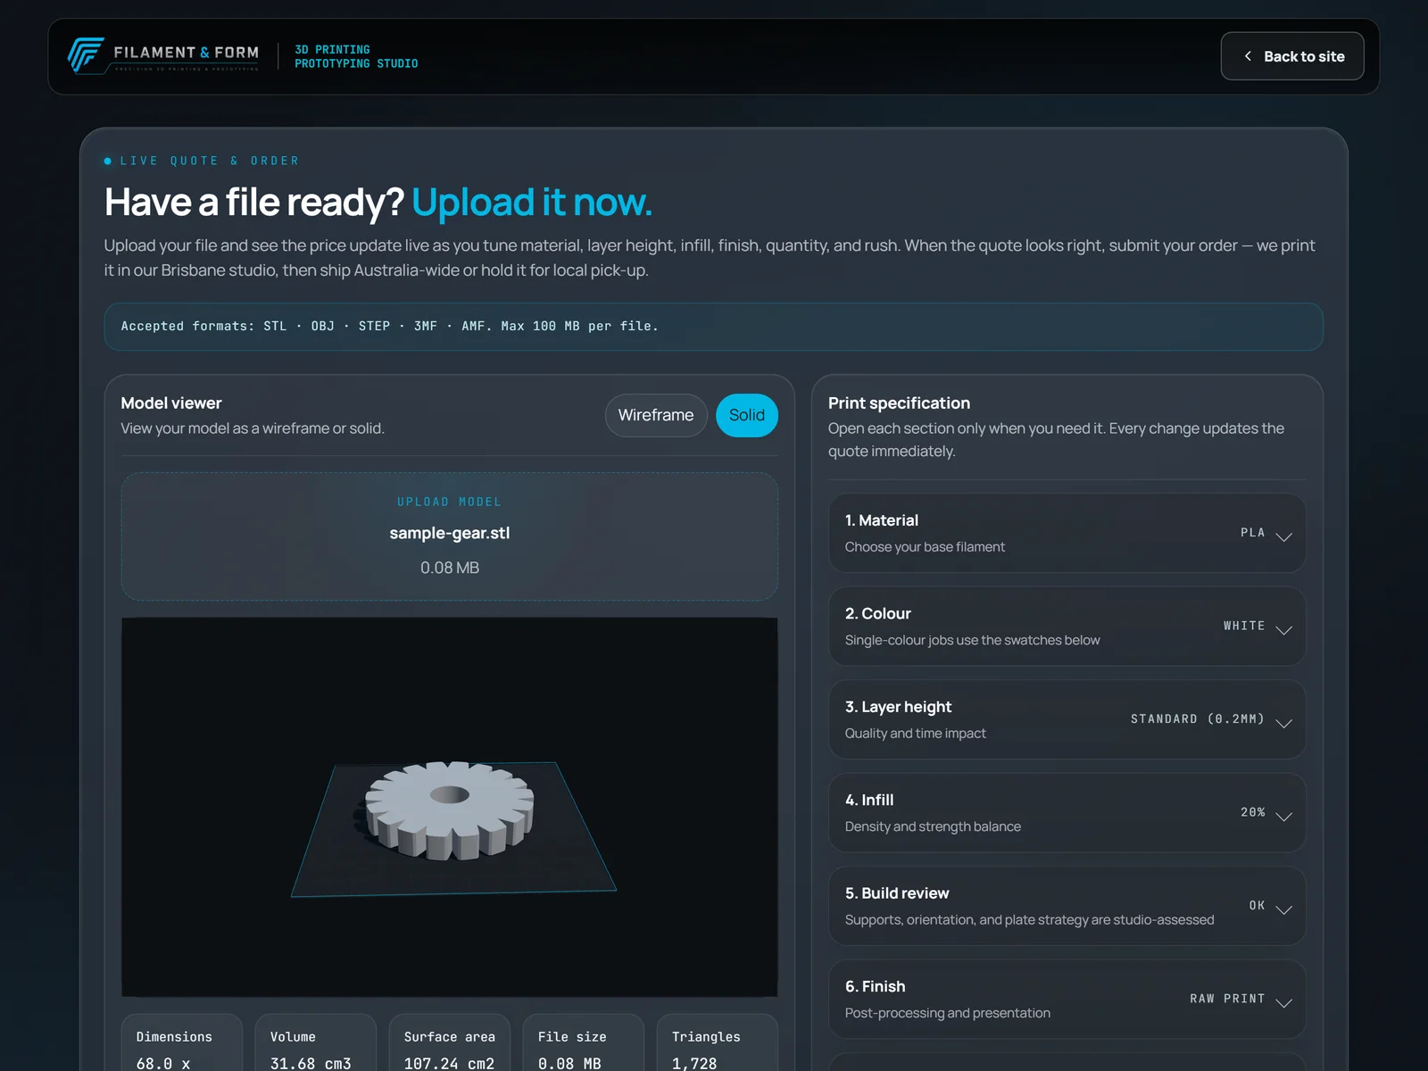The width and height of the screenshot is (1428, 1071).
Task: Click the Filament & Form logo icon
Action: point(86,55)
